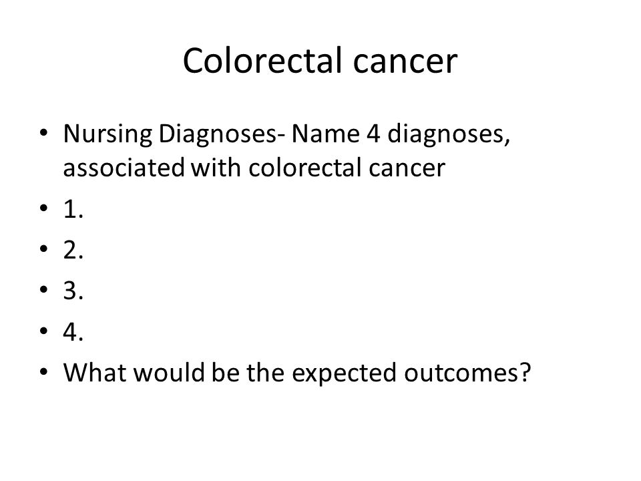The width and height of the screenshot is (641, 481).
Task: Click the bullet point before Nursing Diagnoses
Action: click(44, 132)
